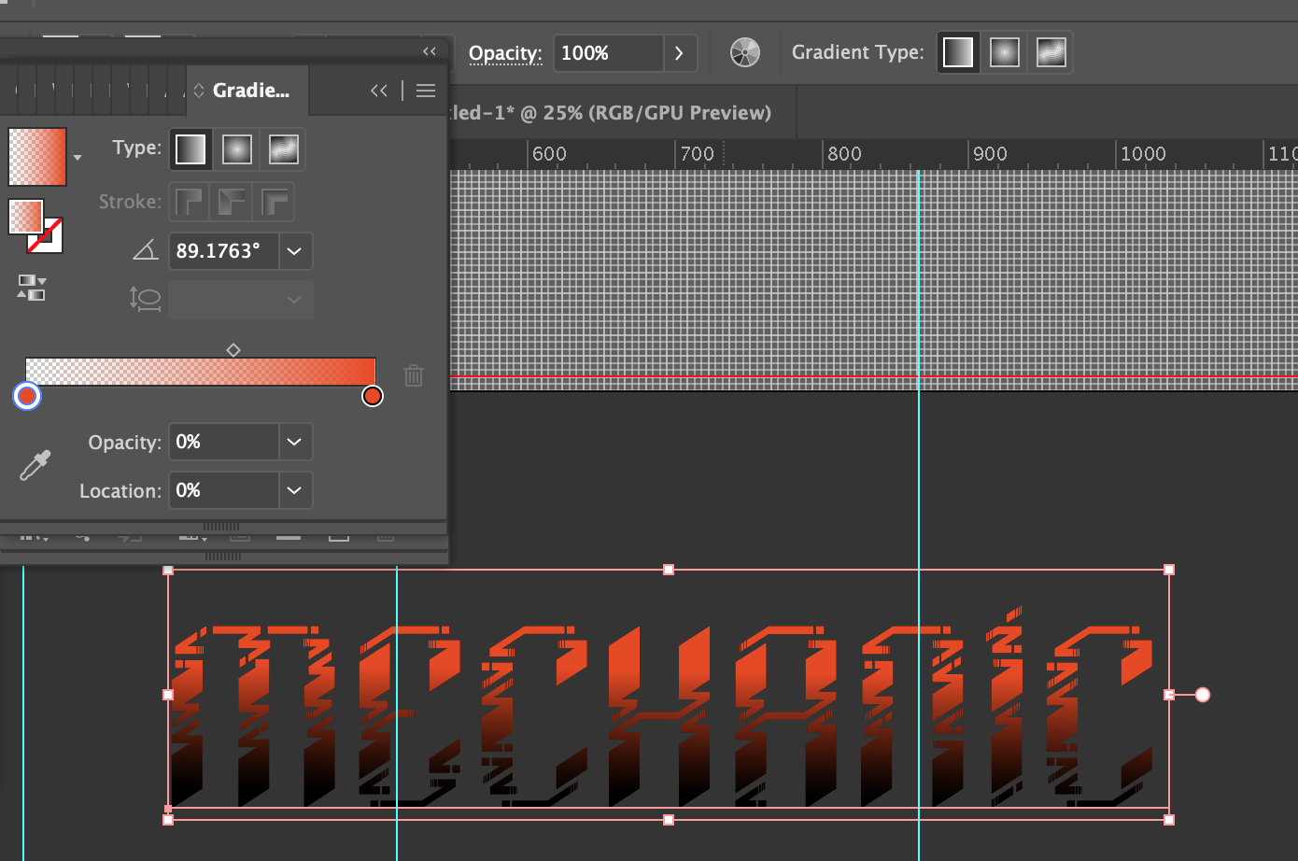The width and height of the screenshot is (1298, 861).
Task: Toggle Radial gradient type in the top options bar
Action: tap(1004, 52)
